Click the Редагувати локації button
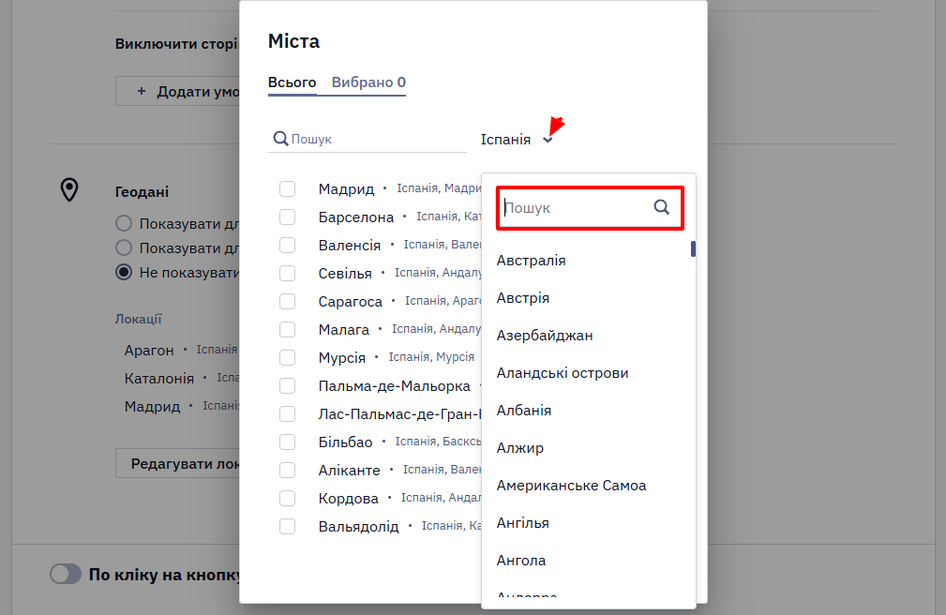The height and width of the screenshot is (615, 946). [178, 463]
